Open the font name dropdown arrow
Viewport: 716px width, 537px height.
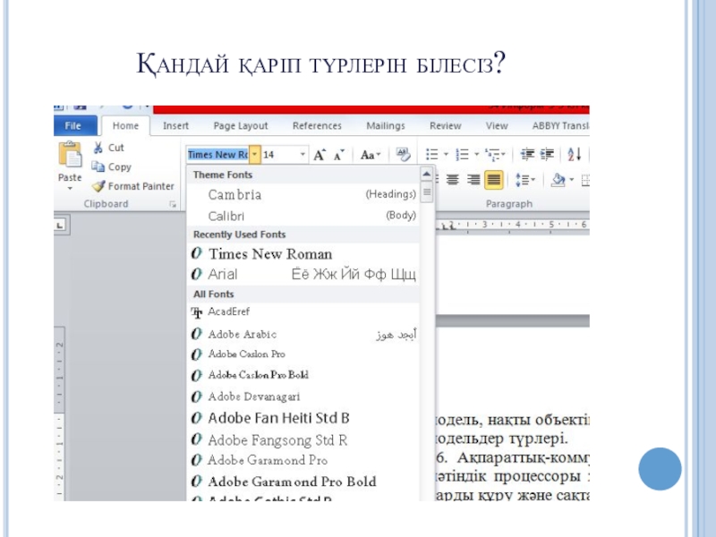pyautogui.click(x=255, y=154)
